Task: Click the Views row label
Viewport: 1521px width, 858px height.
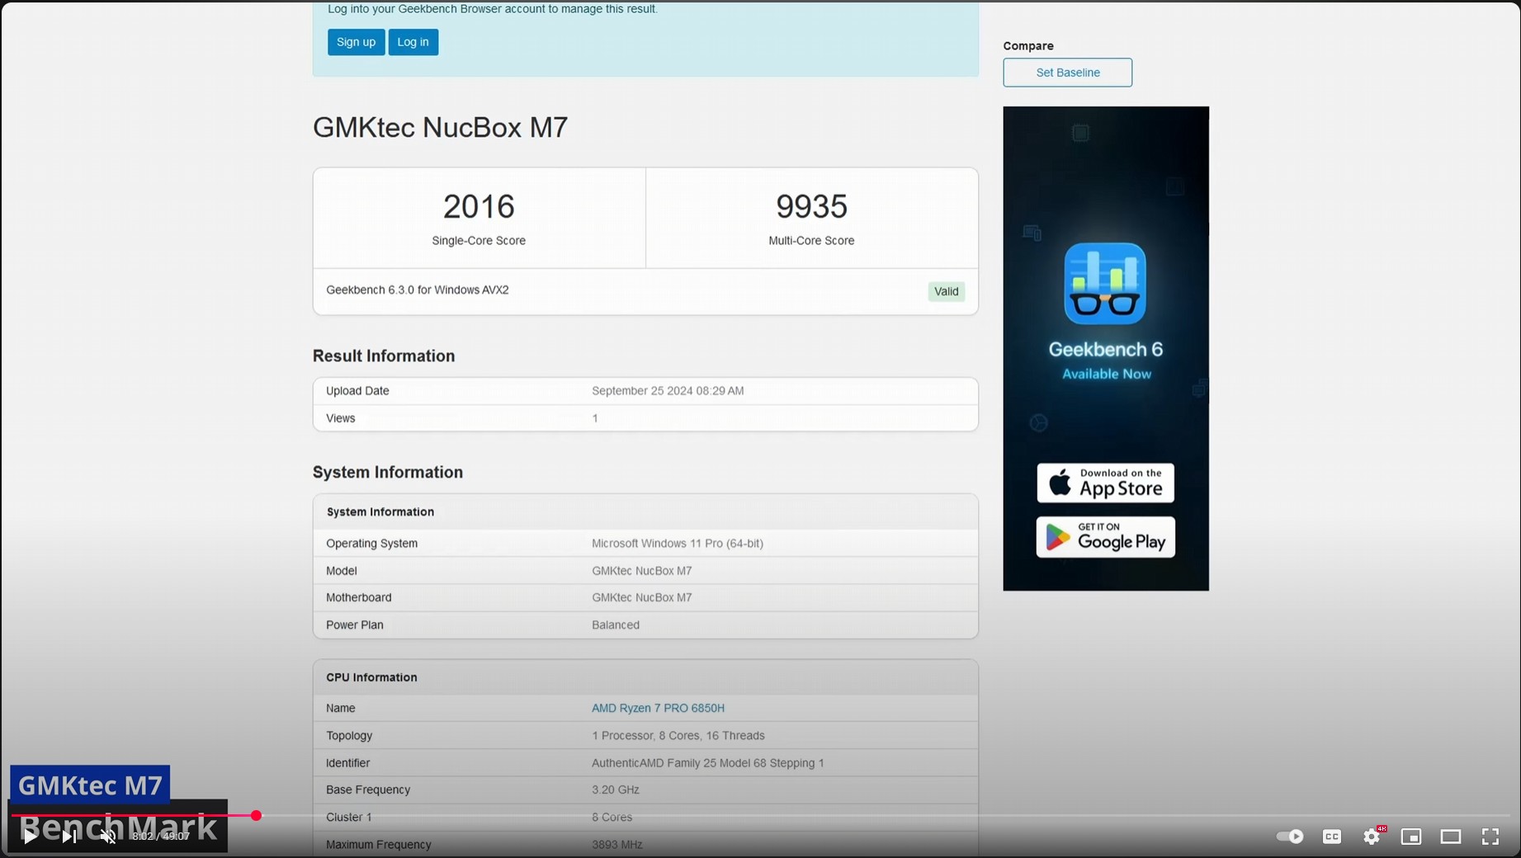Action: (x=341, y=418)
